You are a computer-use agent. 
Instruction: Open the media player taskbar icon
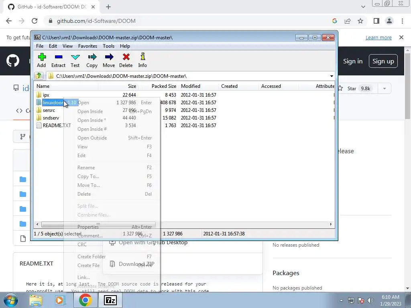click(x=60, y=300)
